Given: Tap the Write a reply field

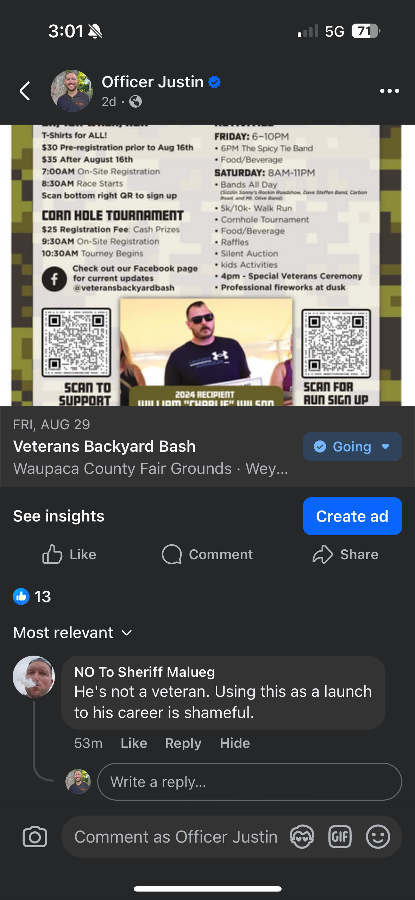Looking at the screenshot, I should point(250,782).
